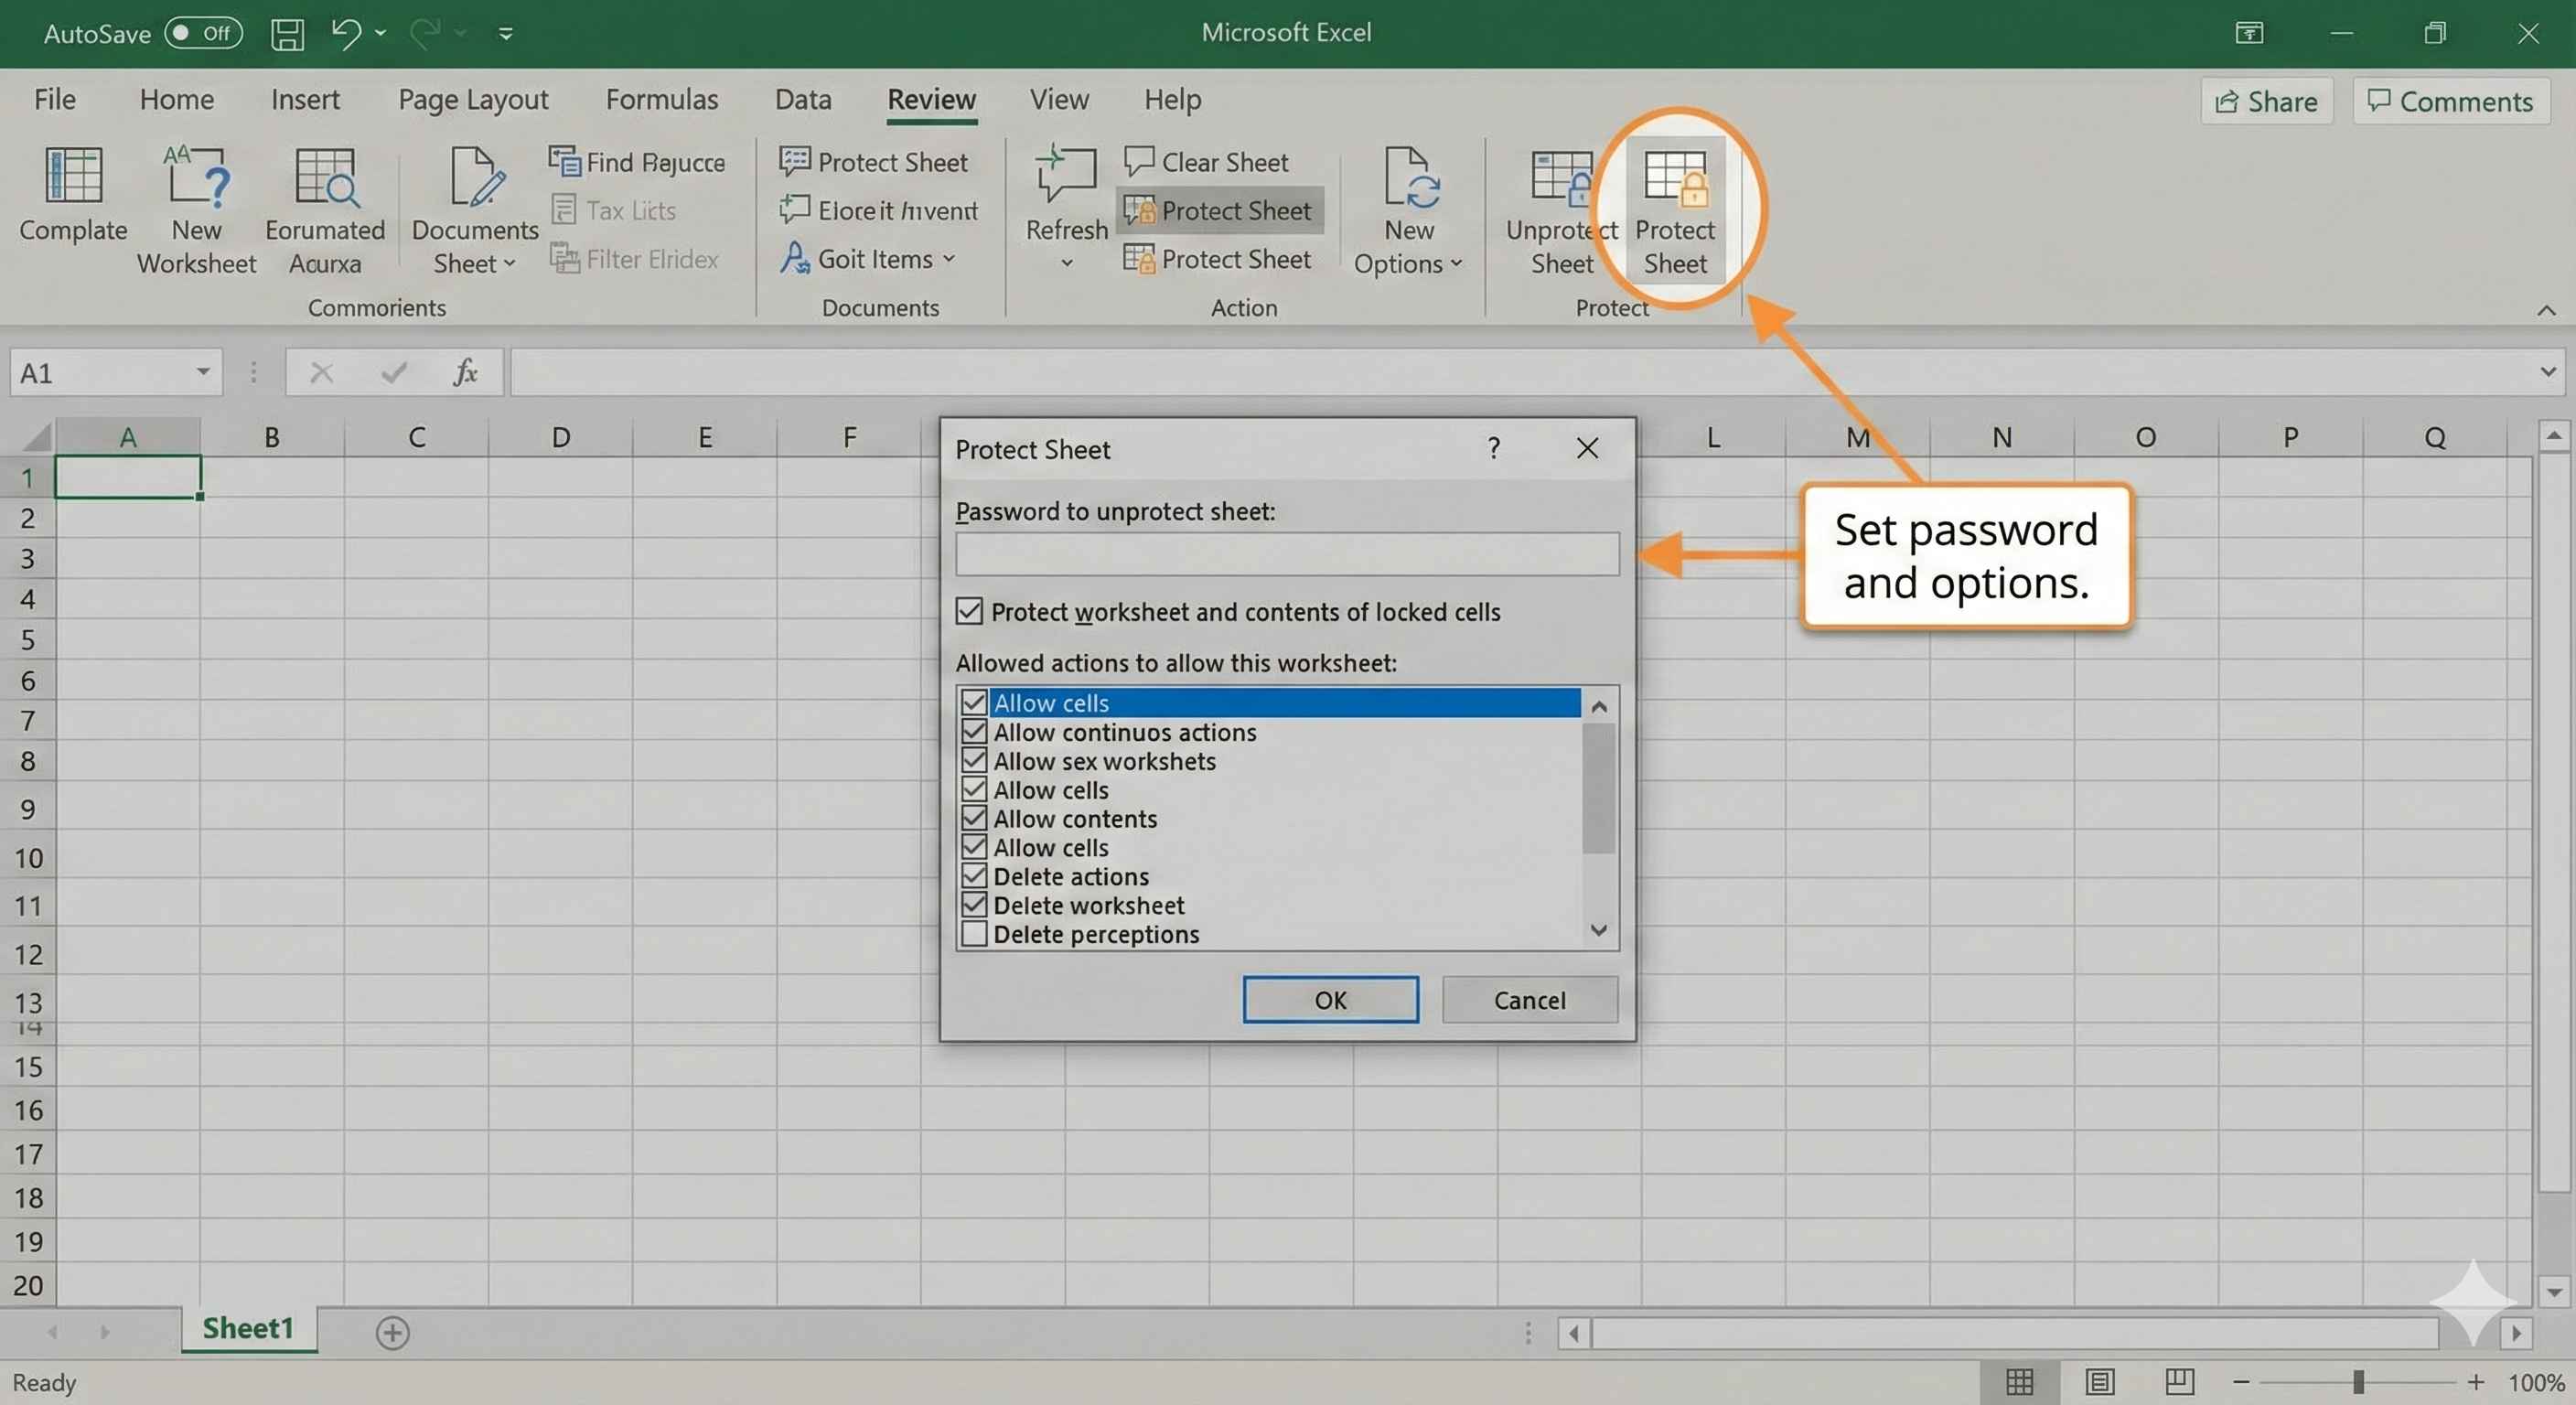The width and height of the screenshot is (2576, 1405).
Task: Add a new sheet with plus icon
Action: pyautogui.click(x=392, y=1332)
